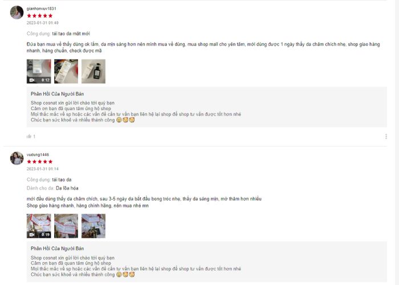This screenshot has height=285, width=399.
Task: Click the username gianhonvuv1831
Action: (42, 9)
